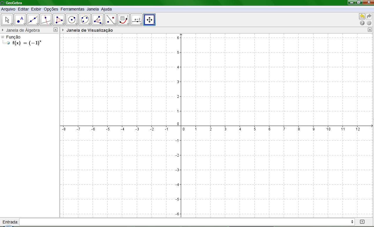Open the Ajuda menu
Image resolution: width=374 pixels, height=227 pixels.
(106, 9)
